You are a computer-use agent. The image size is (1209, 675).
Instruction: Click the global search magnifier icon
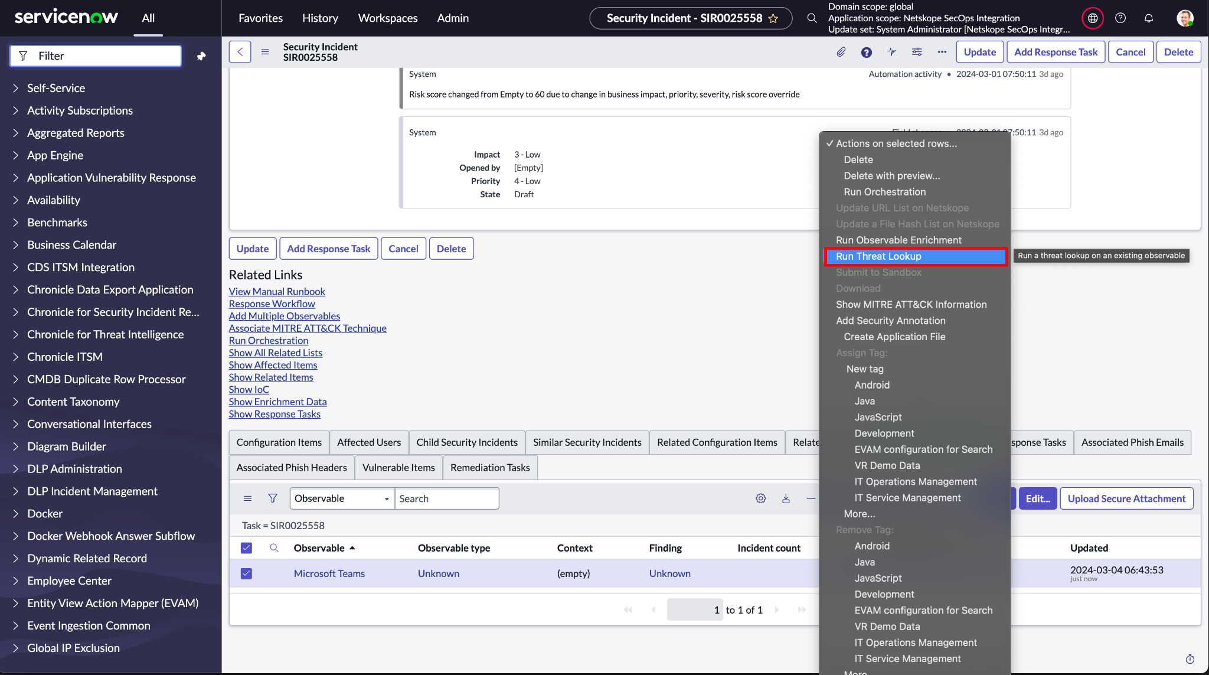point(812,18)
